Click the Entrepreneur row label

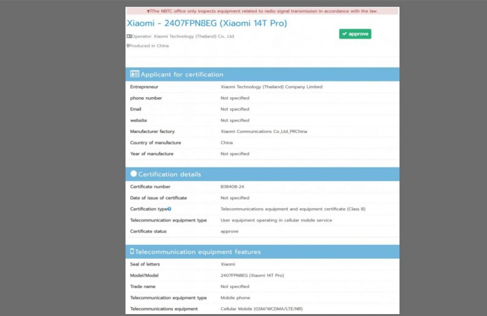[x=144, y=87]
